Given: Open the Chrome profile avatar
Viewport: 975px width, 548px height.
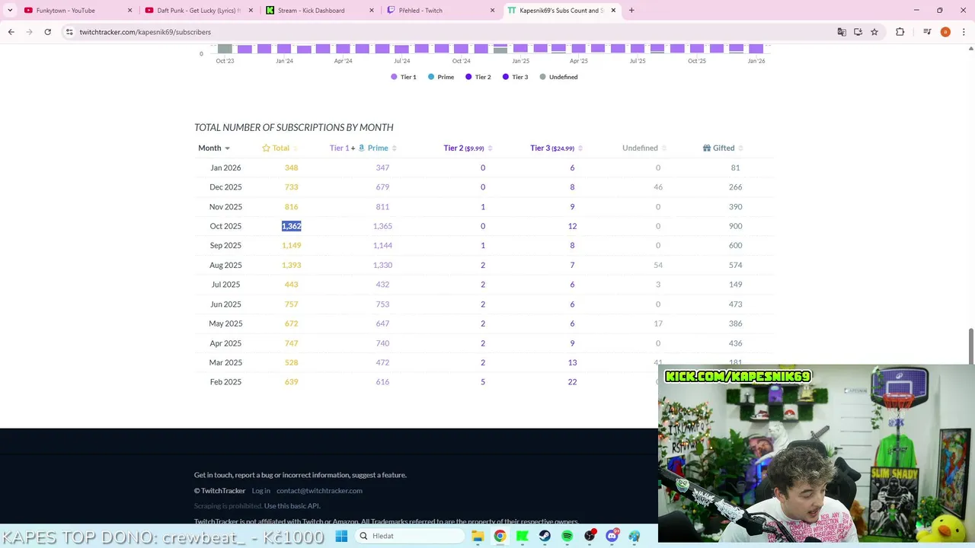Looking at the screenshot, I should click(945, 32).
